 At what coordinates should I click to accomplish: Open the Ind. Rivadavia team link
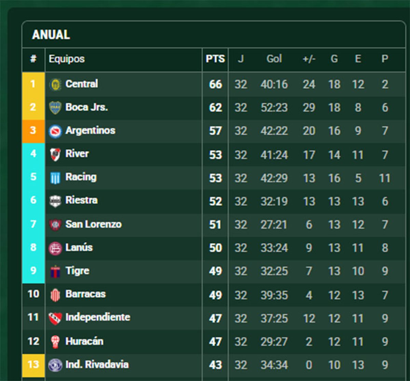coord(97,364)
